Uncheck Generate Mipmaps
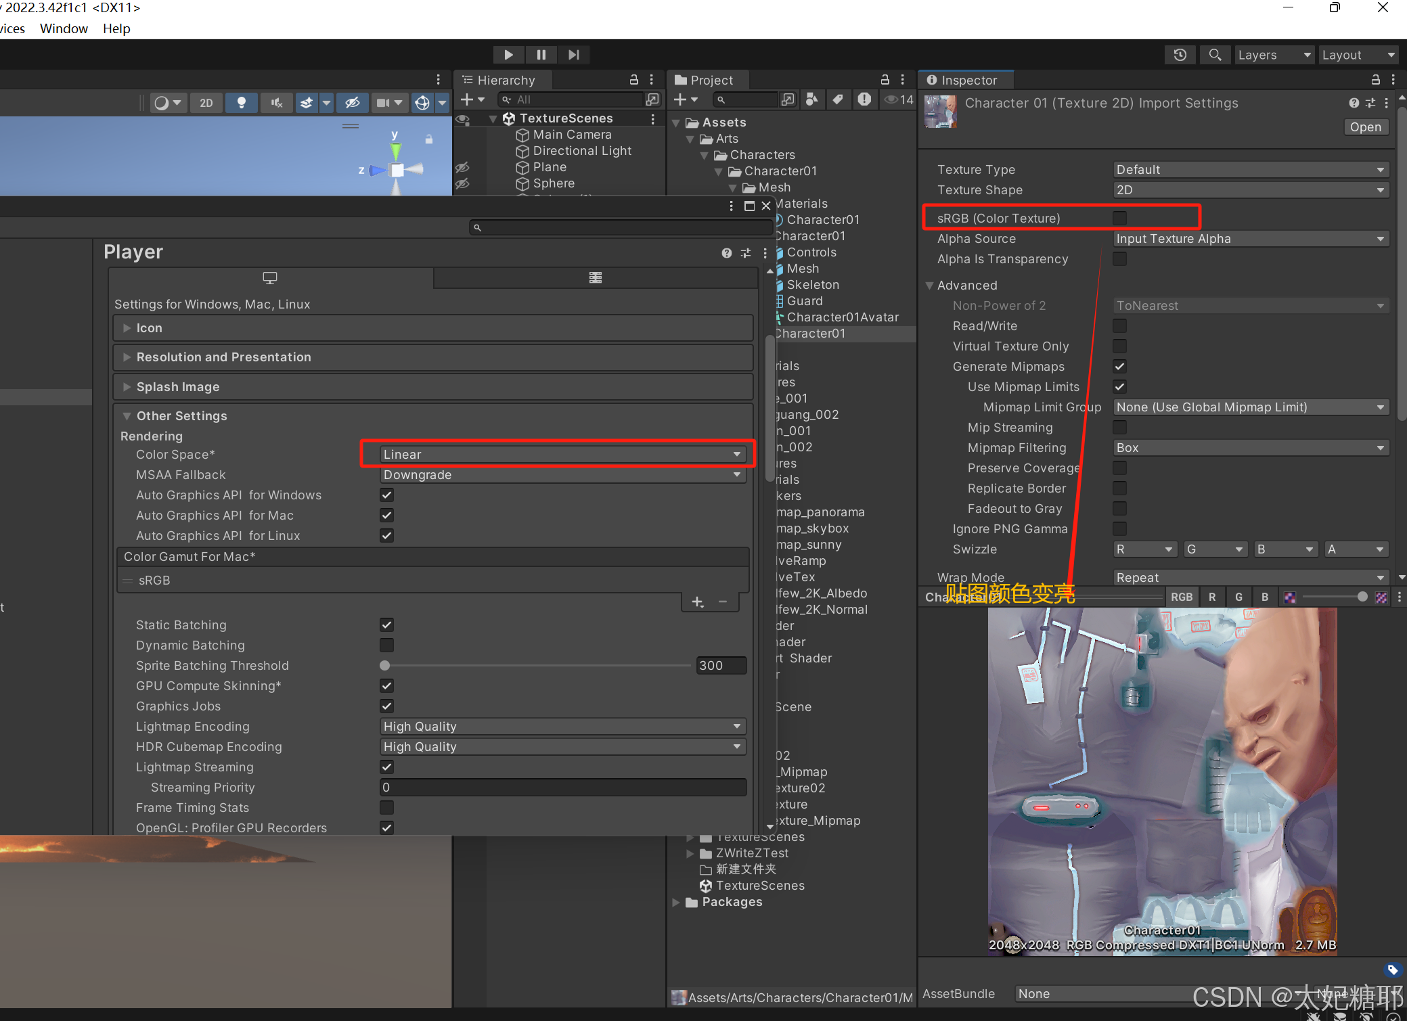Viewport: 1407px width, 1021px height. (x=1120, y=367)
